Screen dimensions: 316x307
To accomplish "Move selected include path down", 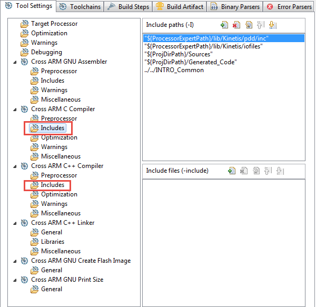I will point(273,25).
